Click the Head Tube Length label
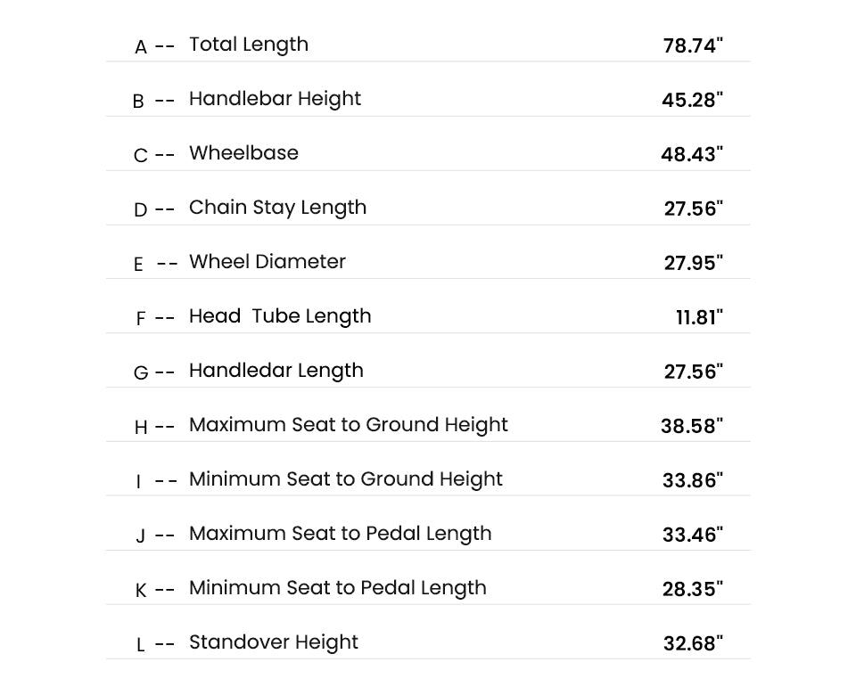 (x=279, y=316)
